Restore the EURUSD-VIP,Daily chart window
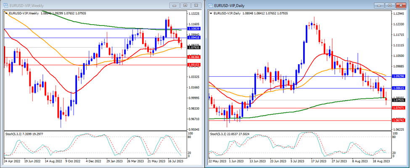This screenshot has width=410, height=168. pyautogui.click(x=390, y=5)
